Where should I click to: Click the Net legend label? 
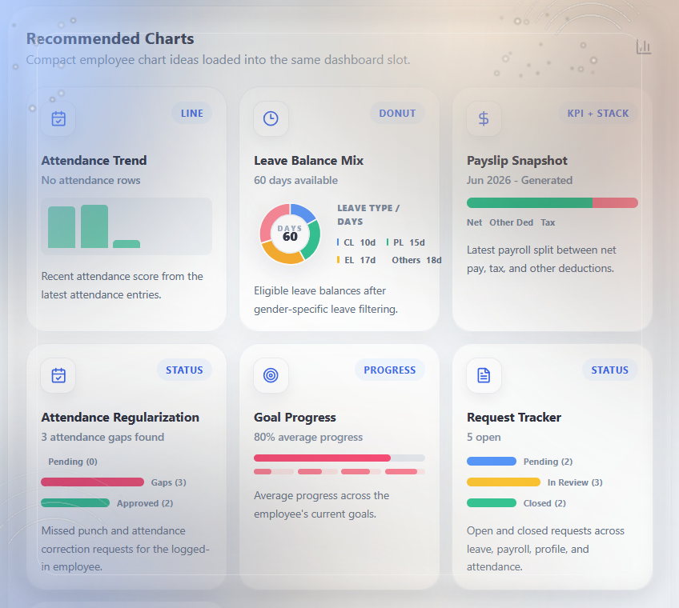474,222
